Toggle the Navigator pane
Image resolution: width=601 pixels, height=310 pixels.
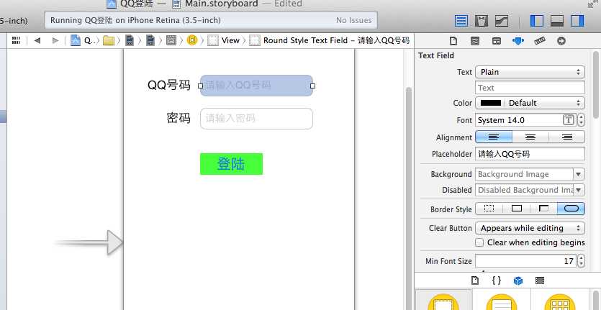pos(537,21)
